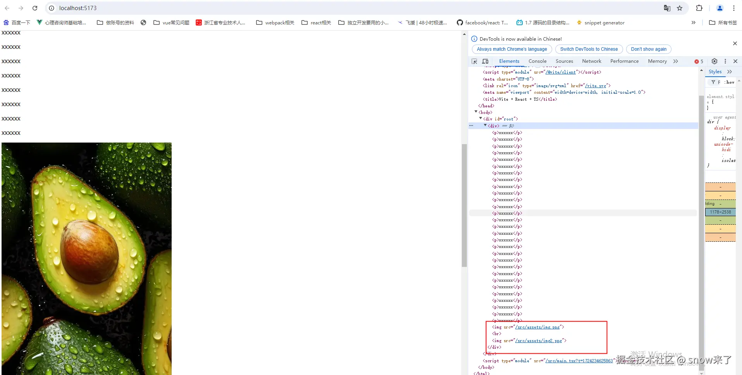Open the facebook/react GitHub bookmark
This screenshot has height=375, width=742.
click(482, 23)
